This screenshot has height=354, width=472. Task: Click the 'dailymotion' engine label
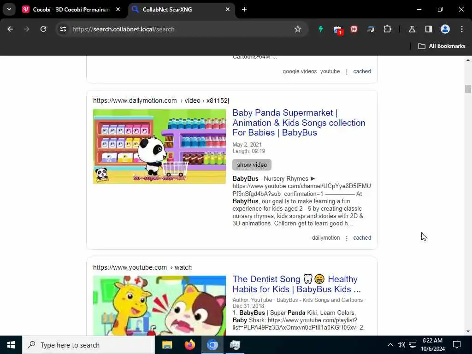tap(326, 238)
